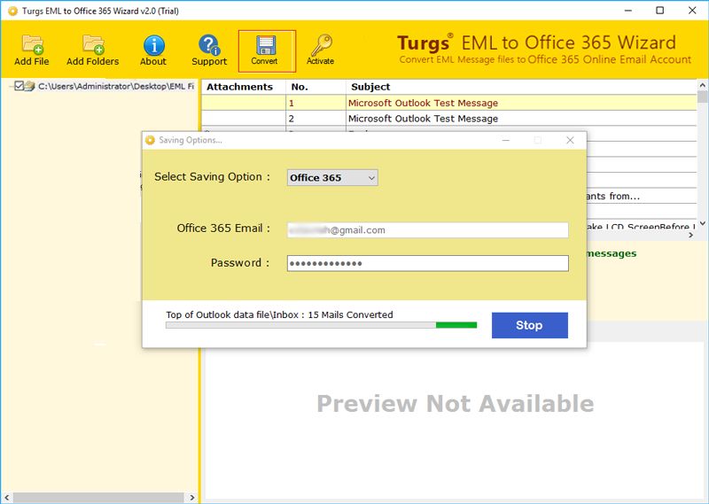Click message list vertical scrollbar down arrow
709x504 pixels.
[x=703, y=223]
